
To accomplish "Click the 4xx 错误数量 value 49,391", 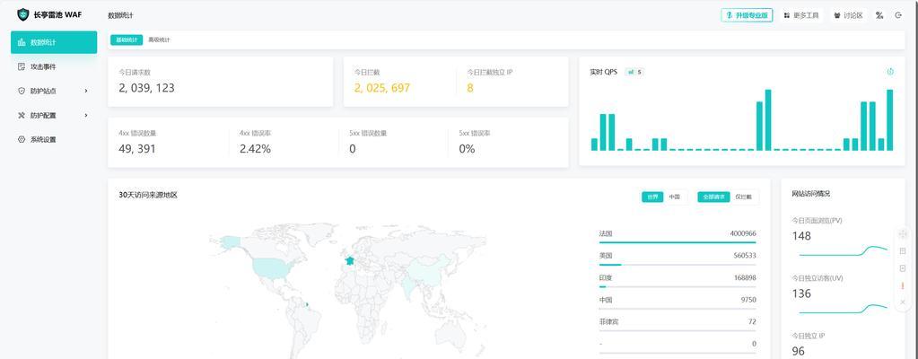I will coord(137,149).
